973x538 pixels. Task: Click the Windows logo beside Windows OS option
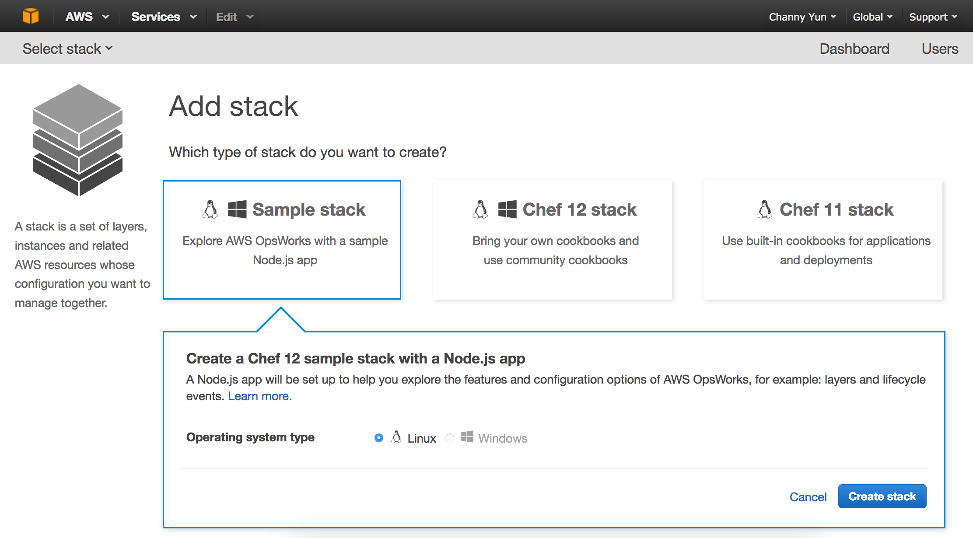point(467,437)
